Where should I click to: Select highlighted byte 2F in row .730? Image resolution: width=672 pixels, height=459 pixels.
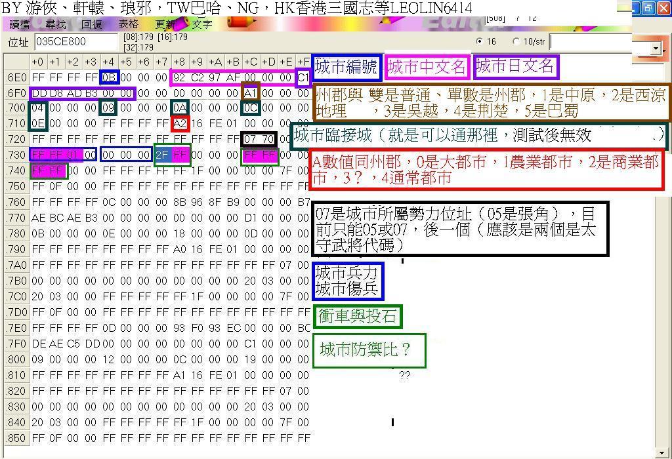click(x=162, y=155)
